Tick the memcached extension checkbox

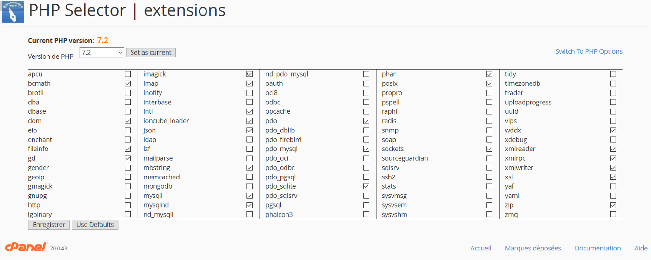(250, 177)
